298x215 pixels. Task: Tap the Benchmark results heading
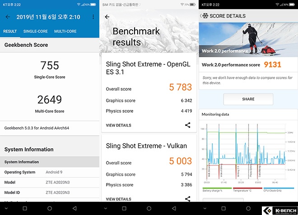[136, 37]
